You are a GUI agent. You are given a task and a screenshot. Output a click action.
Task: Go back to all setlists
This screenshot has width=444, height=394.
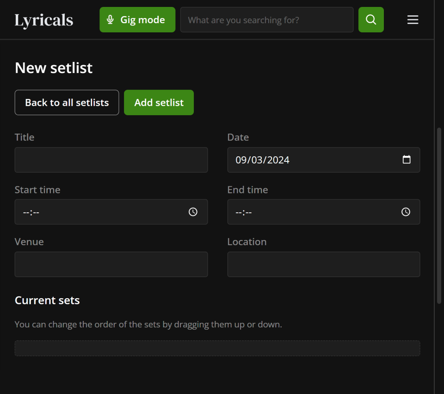(67, 102)
